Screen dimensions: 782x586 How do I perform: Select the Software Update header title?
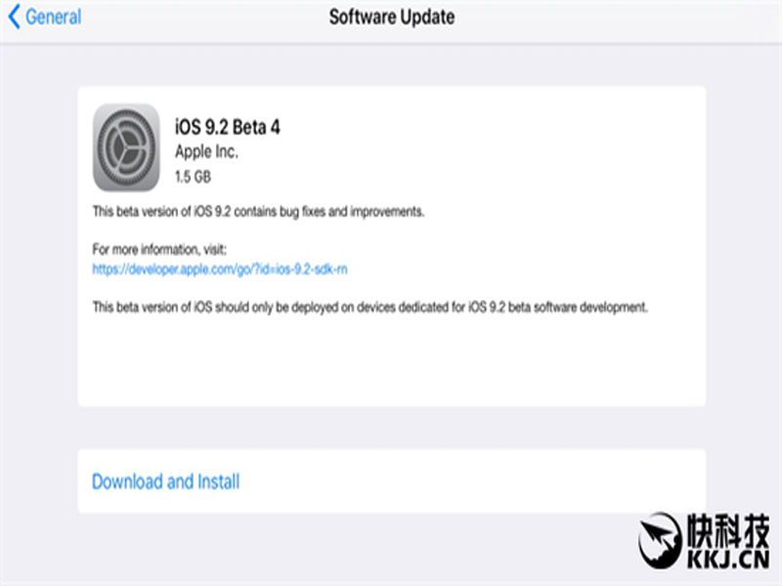point(392,17)
